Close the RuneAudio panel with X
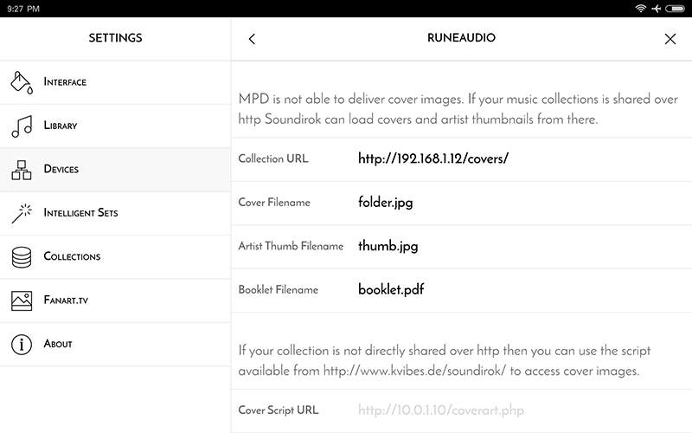This screenshot has width=692, height=433. 670,39
